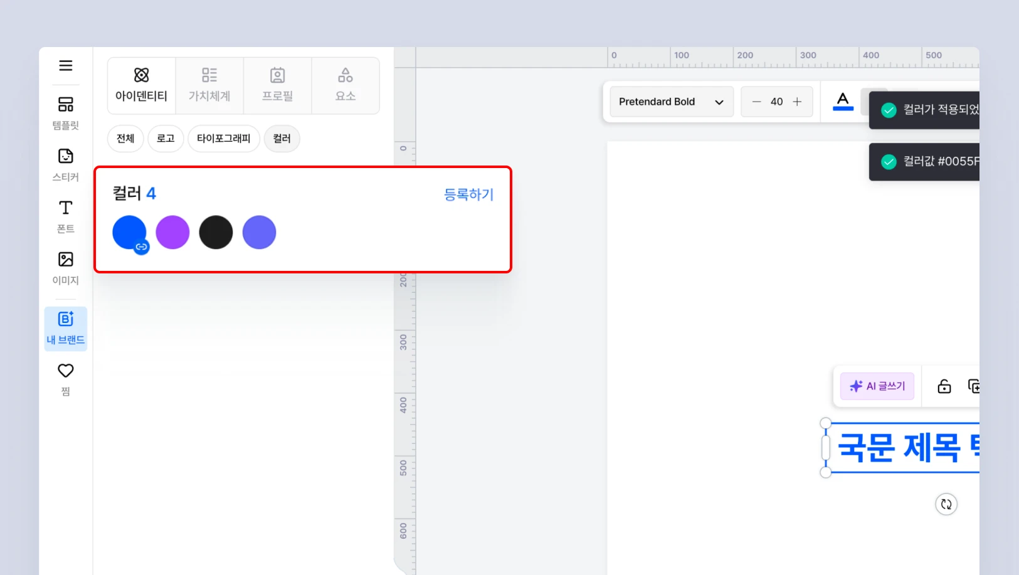Select the 컬러 filter chip
The width and height of the screenshot is (1019, 575).
tap(282, 139)
